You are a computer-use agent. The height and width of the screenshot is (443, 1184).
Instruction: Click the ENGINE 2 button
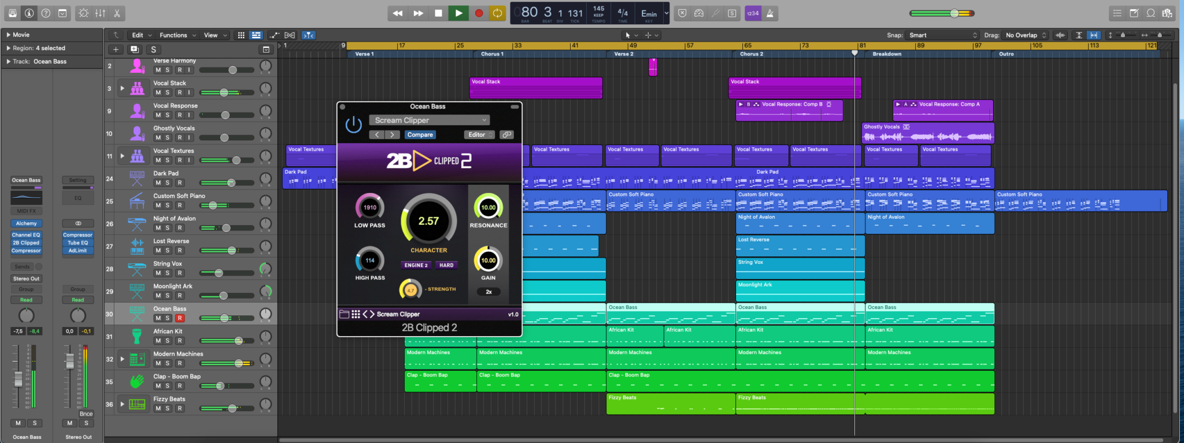click(416, 265)
